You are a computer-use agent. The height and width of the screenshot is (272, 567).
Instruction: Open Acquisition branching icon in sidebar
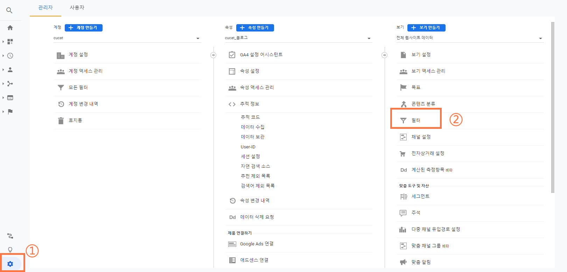[x=10, y=84]
